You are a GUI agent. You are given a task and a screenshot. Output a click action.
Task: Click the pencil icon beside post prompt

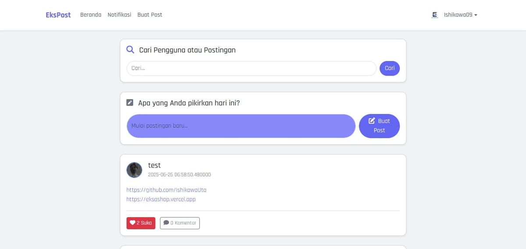(130, 103)
